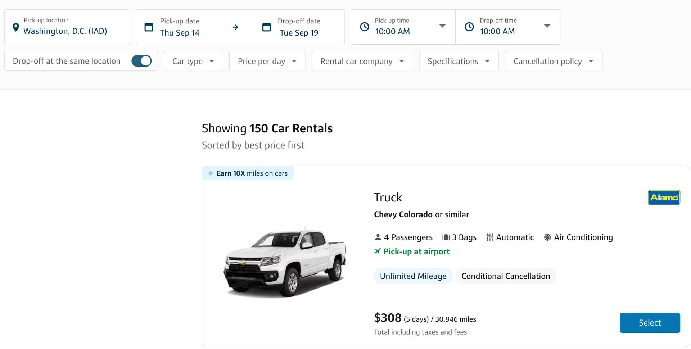The width and height of the screenshot is (691, 349).
Task: Click the snowflake Air Conditioning icon
Action: [x=547, y=237]
